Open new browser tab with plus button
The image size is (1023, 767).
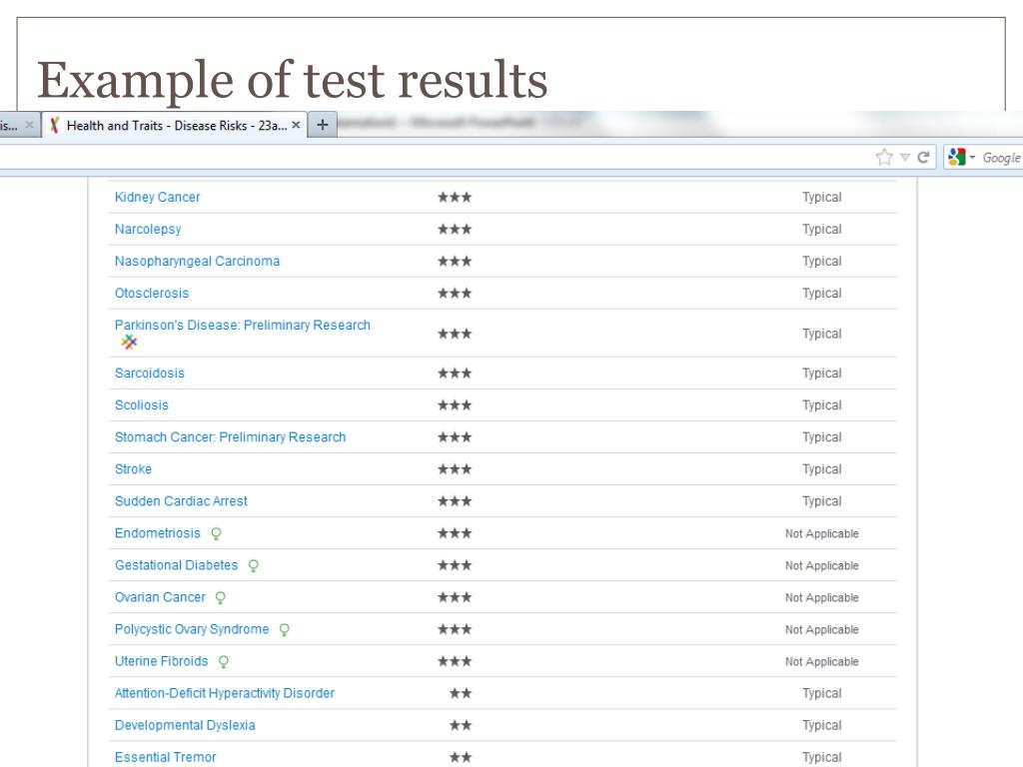click(322, 125)
